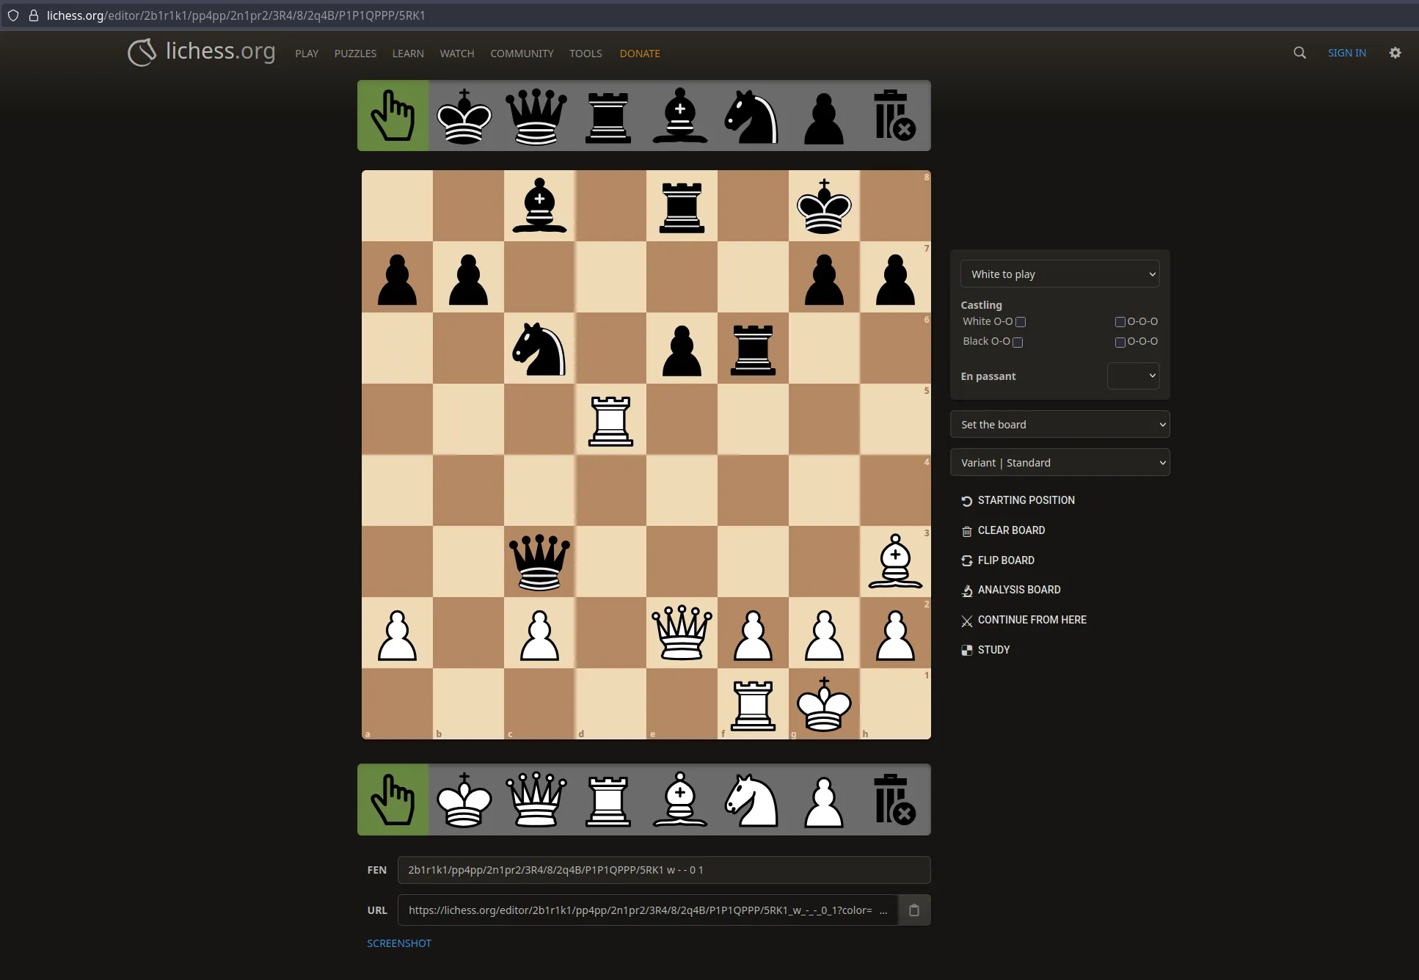Open the En passant square selector

click(1132, 376)
